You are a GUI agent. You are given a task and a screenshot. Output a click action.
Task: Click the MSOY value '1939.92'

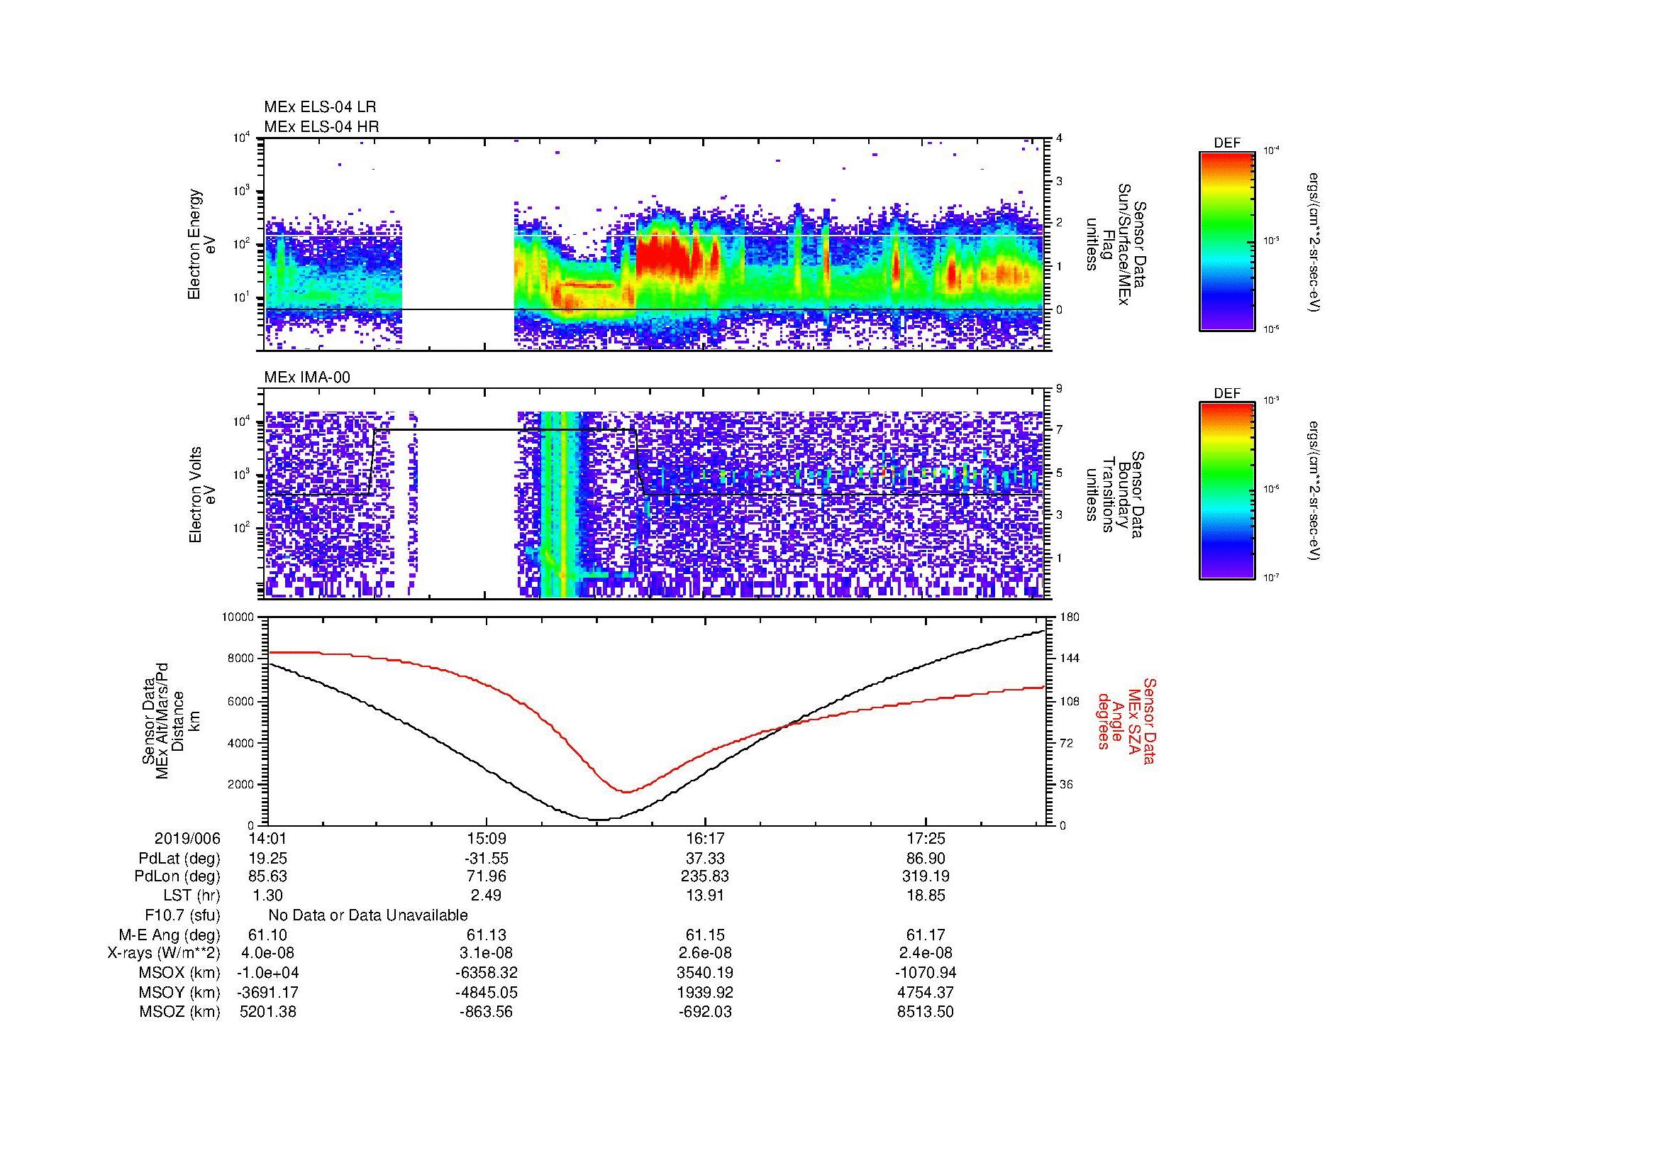point(705,992)
